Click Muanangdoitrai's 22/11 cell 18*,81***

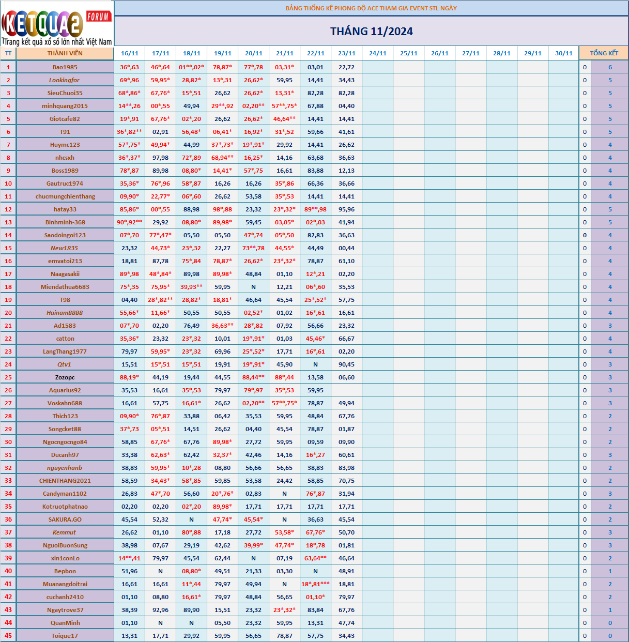(316, 584)
